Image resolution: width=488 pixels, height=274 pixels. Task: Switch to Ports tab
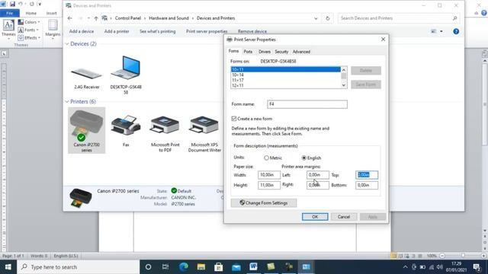tap(248, 52)
